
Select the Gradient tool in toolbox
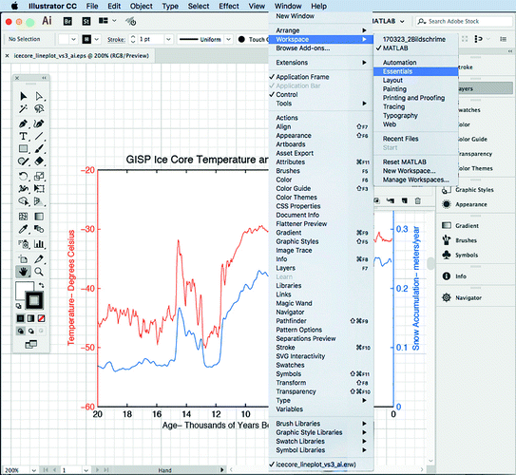click(39, 217)
